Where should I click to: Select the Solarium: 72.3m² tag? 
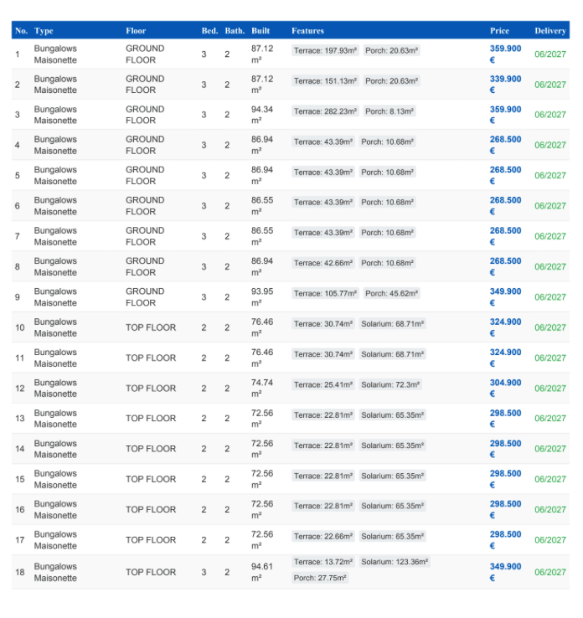390,384
